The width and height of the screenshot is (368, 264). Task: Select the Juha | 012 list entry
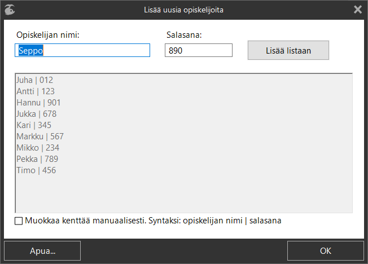pos(35,80)
